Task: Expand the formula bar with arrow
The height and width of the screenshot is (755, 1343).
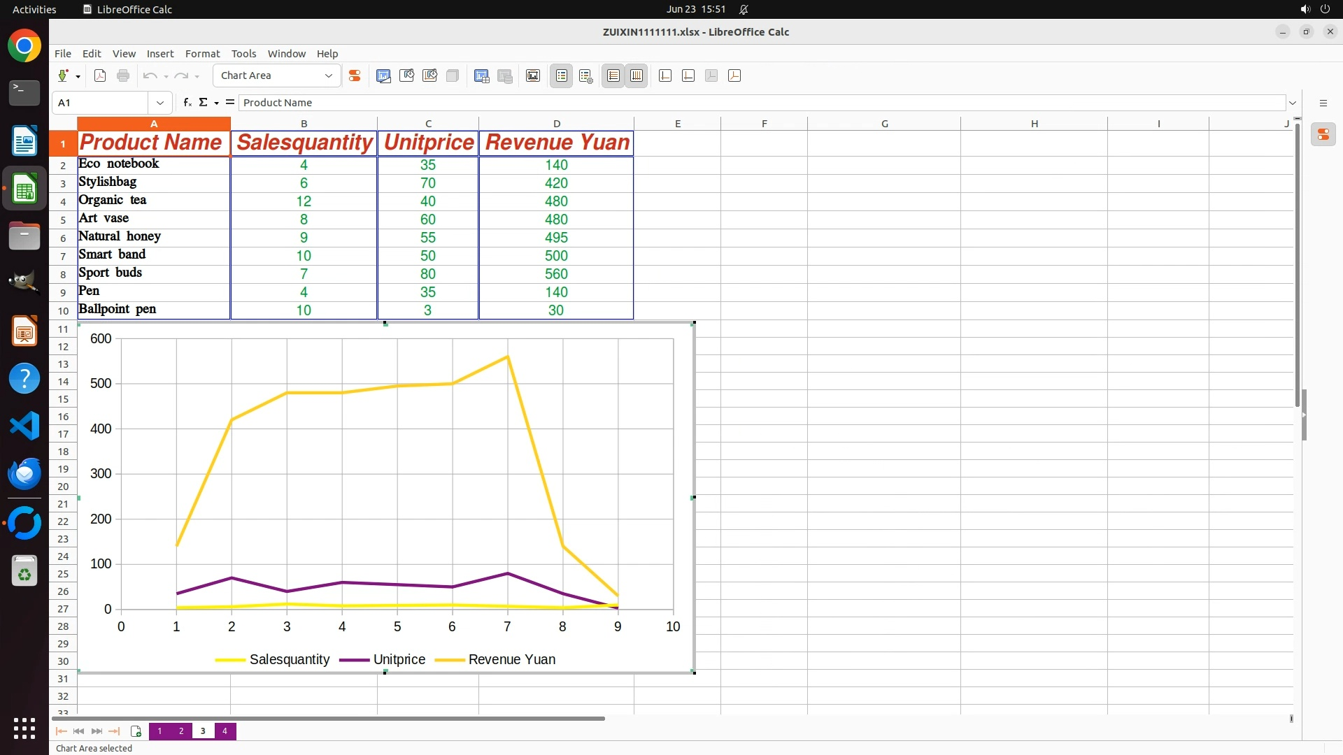Action: pyautogui.click(x=1293, y=103)
